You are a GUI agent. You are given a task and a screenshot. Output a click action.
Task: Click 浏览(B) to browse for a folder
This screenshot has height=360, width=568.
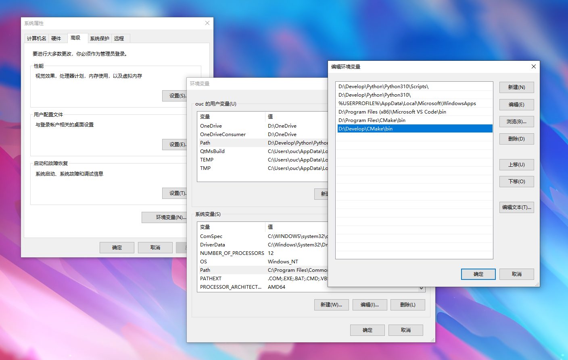click(x=516, y=121)
